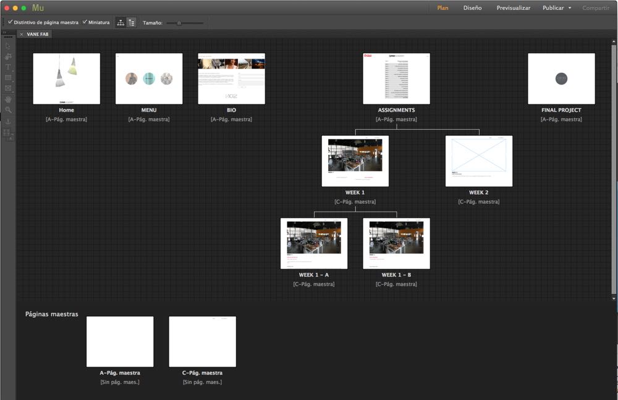Click the scrollbar down arrow
Image resolution: width=618 pixels, height=400 pixels.
click(x=614, y=298)
